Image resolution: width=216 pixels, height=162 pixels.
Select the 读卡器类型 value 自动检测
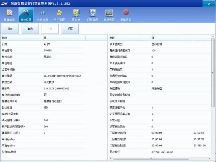[157, 44]
